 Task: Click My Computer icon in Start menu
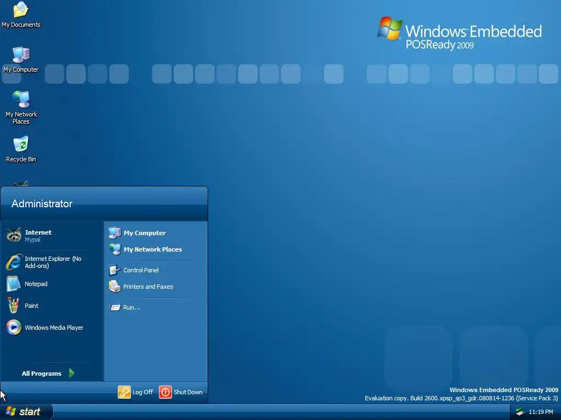115,233
